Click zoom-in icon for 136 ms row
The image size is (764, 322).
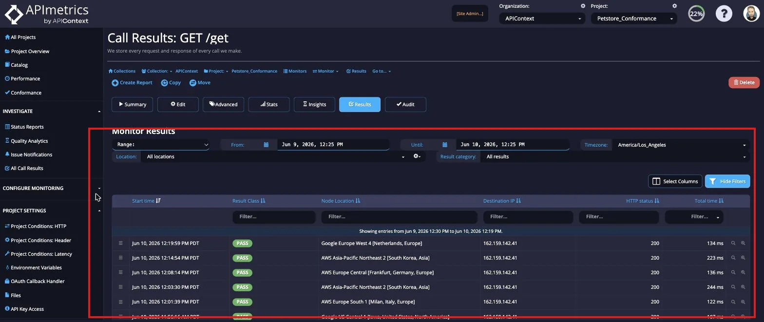point(743,272)
